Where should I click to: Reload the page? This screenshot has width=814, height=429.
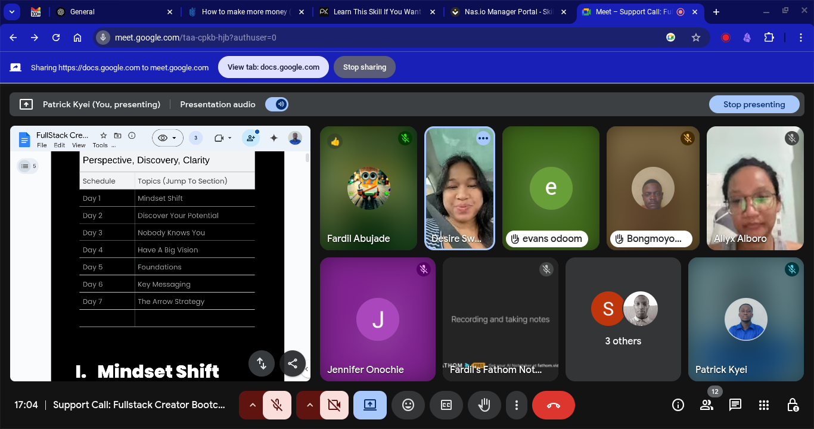point(56,38)
